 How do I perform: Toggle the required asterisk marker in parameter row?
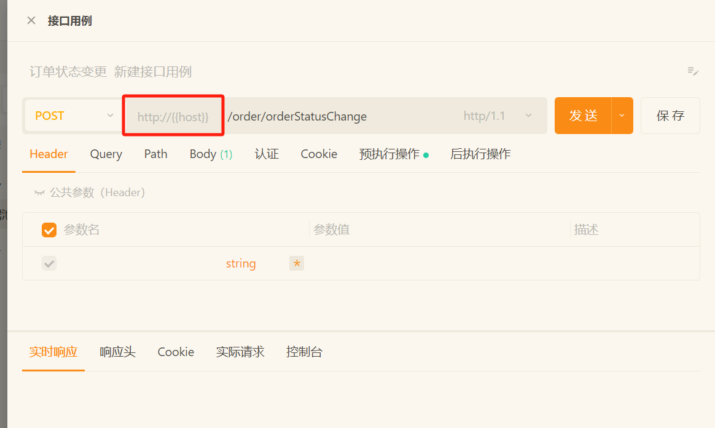tap(297, 263)
